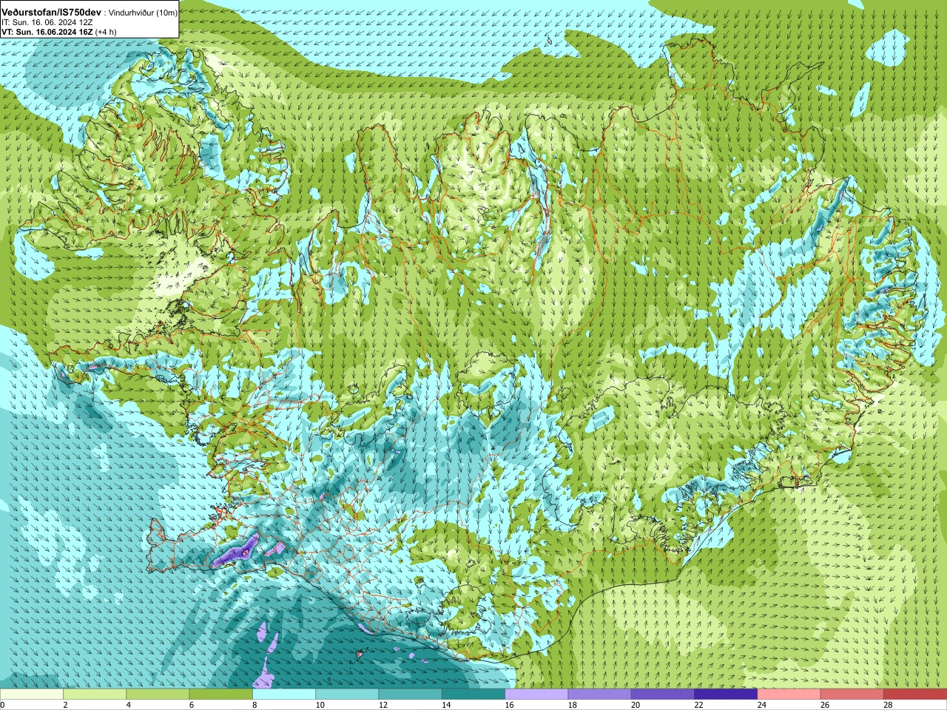Click the legend scale label '6'

coord(192,705)
